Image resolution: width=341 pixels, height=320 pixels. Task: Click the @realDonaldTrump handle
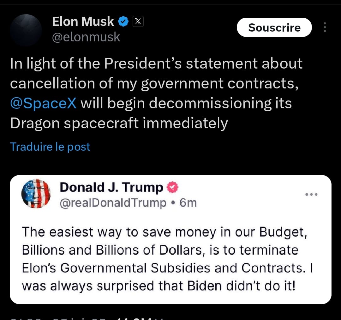[x=113, y=203]
